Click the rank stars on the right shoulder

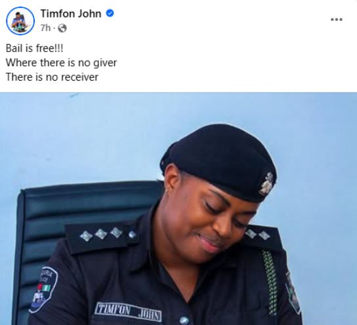(257, 235)
